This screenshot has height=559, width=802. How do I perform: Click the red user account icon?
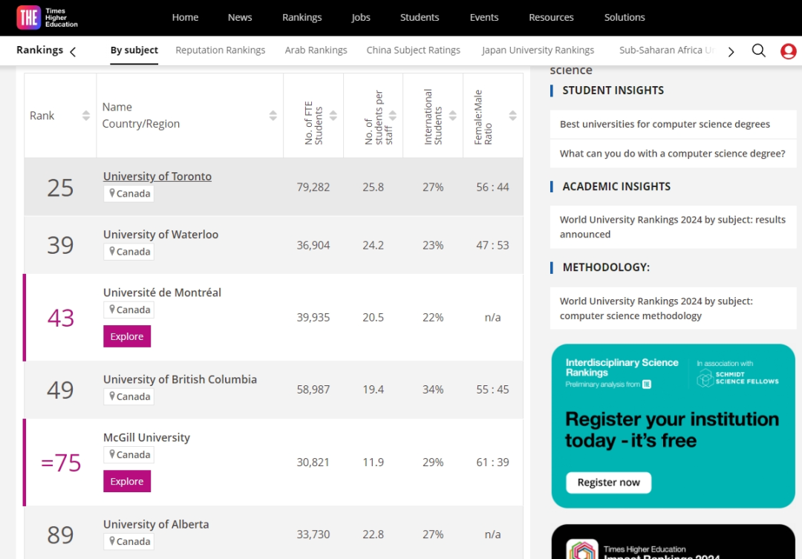click(788, 50)
